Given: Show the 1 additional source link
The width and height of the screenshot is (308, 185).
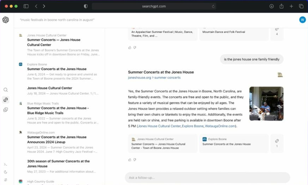Looking at the screenshot, I should [277, 143].
